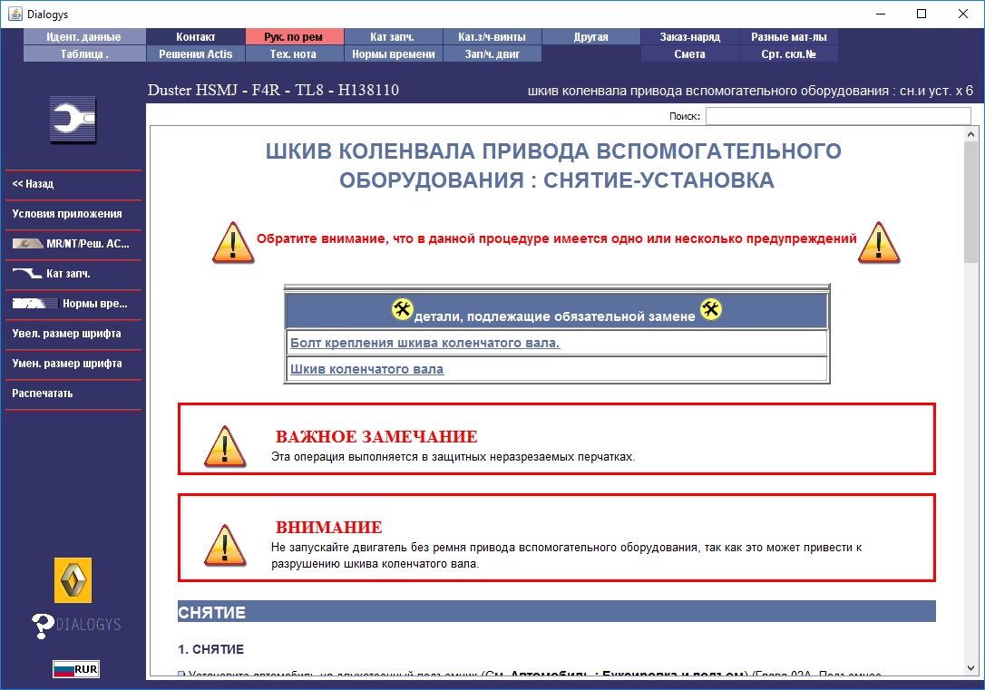The height and width of the screenshot is (690, 985).
Task: Click the 1. СНЯТИЕ subheading
Action: (210, 649)
